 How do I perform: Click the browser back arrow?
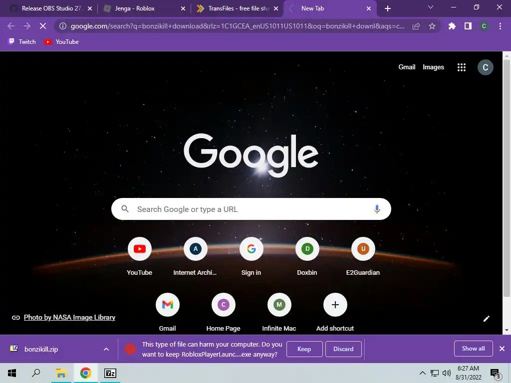pos(11,26)
